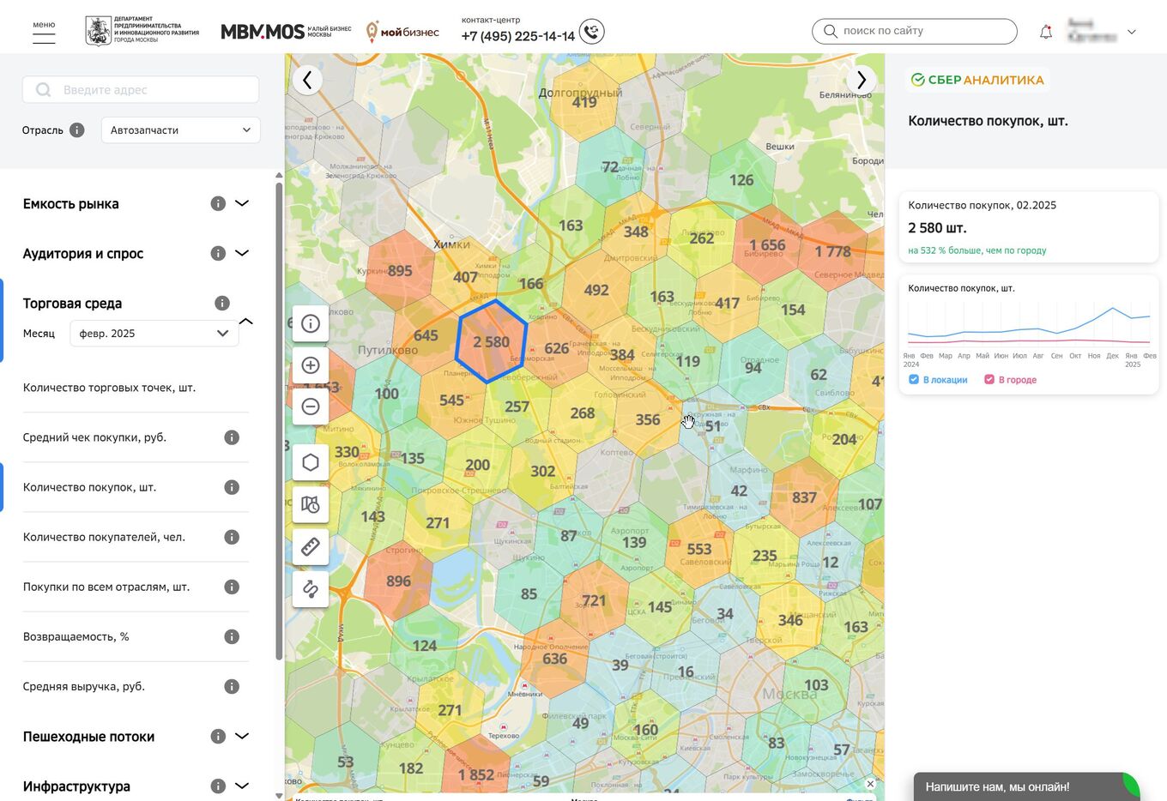Activate the ruler measurement tool
Image resolution: width=1167 pixels, height=801 pixels.
click(x=311, y=546)
